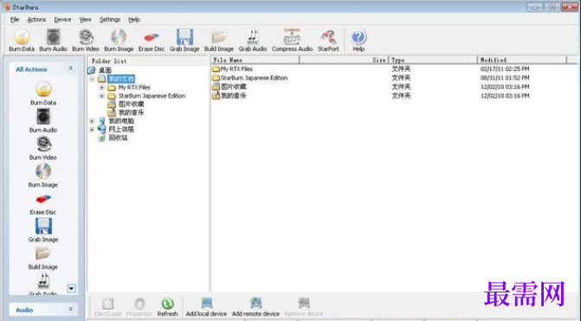Click Burn Image in the top toolbar

point(119,41)
